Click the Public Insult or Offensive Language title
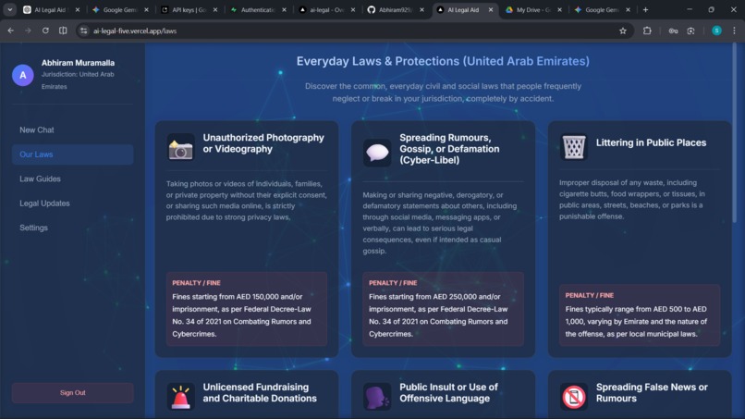The image size is (745, 419). point(448,393)
